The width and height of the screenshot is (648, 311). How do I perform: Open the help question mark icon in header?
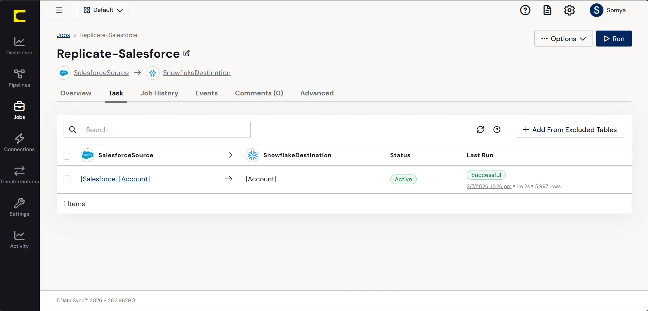pyautogui.click(x=525, y=10)
